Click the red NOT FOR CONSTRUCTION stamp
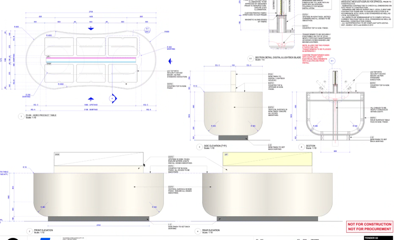The width and height of the screenshot is (394, 240). (369, 227)
